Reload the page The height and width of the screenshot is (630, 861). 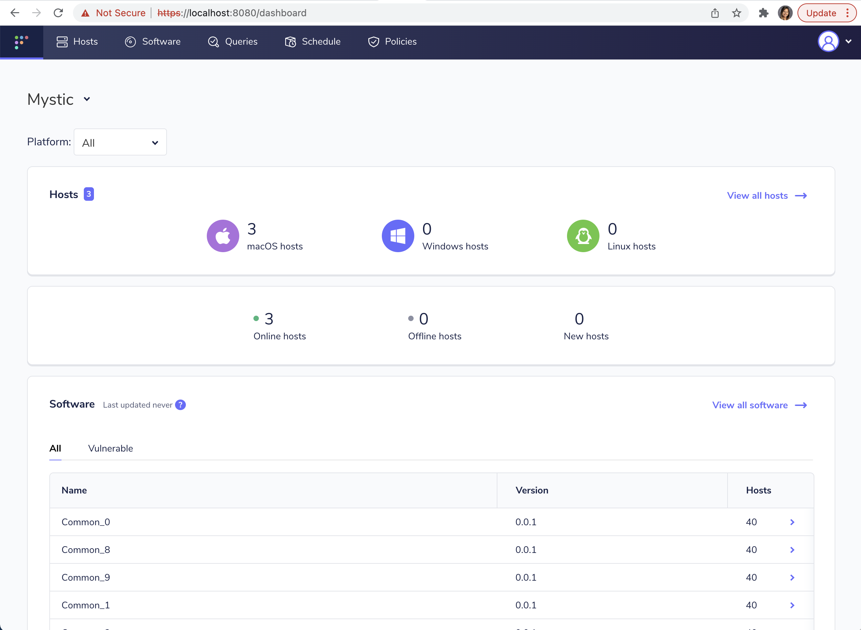click(x=58, y=13)
